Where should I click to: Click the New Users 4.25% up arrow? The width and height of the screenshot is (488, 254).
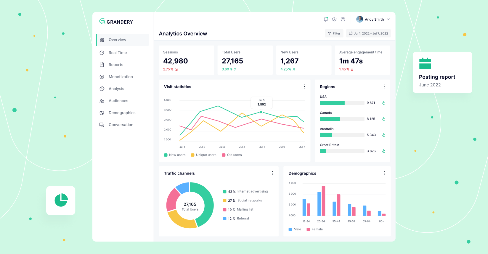(x=294, y=69)
